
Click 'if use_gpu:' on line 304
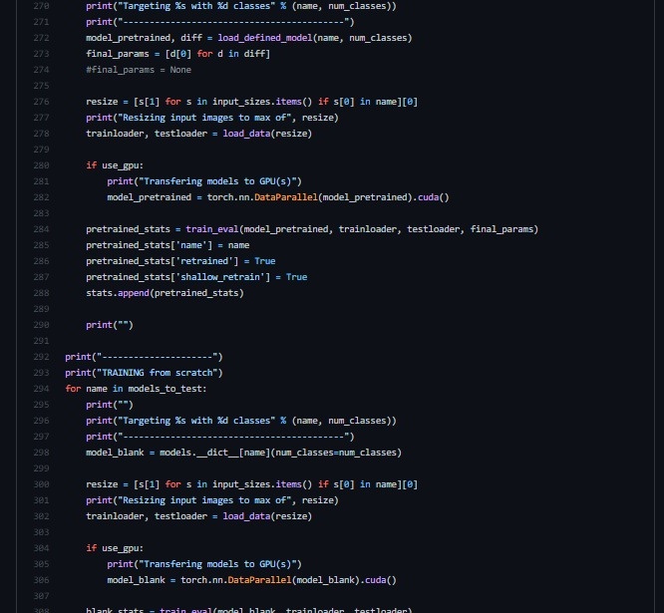(x=115, y=548)
